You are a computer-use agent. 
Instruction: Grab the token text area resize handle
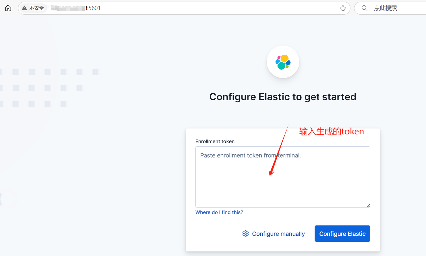(x=368, y=205)
